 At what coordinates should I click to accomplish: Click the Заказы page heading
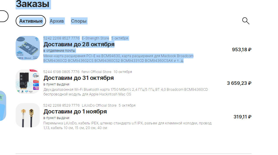tap(33, 4)
